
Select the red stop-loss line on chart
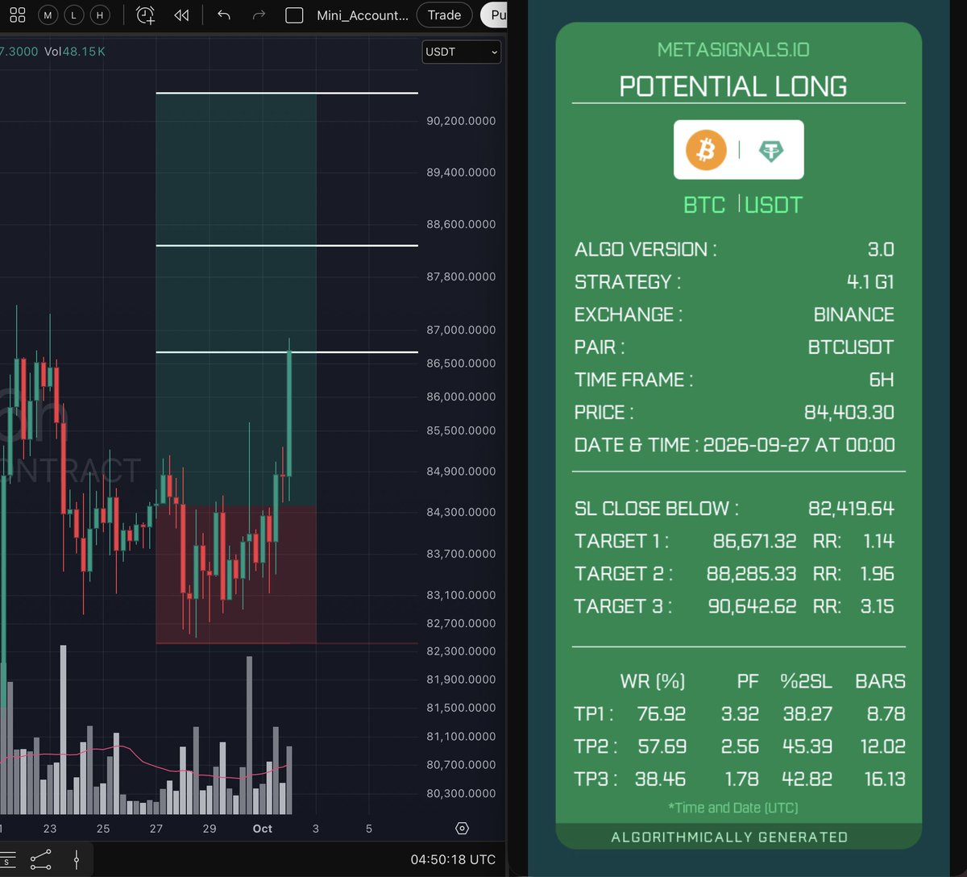pos(287,643)
